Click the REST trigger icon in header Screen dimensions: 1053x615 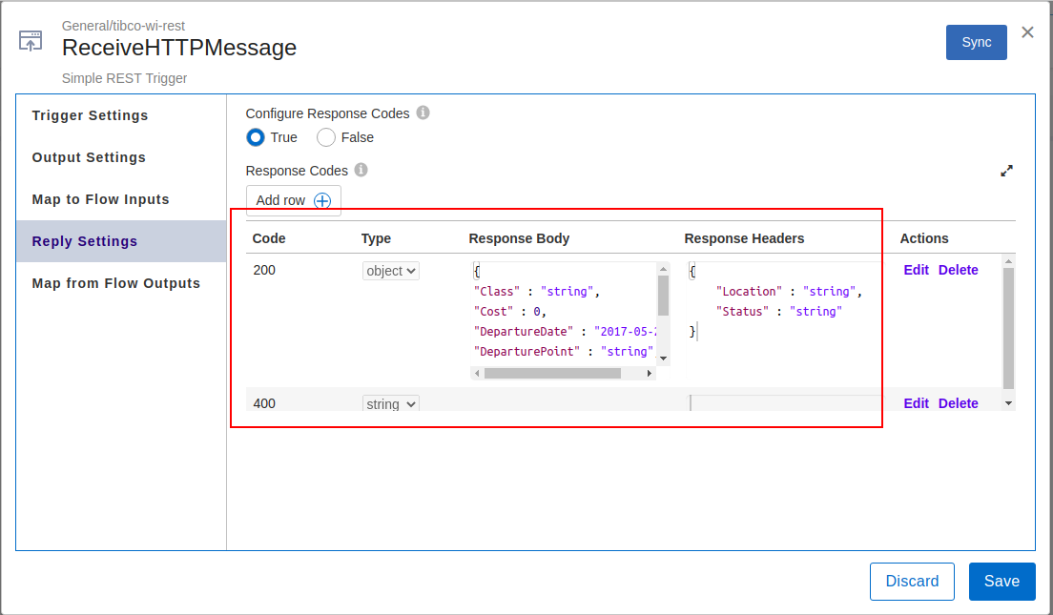point(31,41)
